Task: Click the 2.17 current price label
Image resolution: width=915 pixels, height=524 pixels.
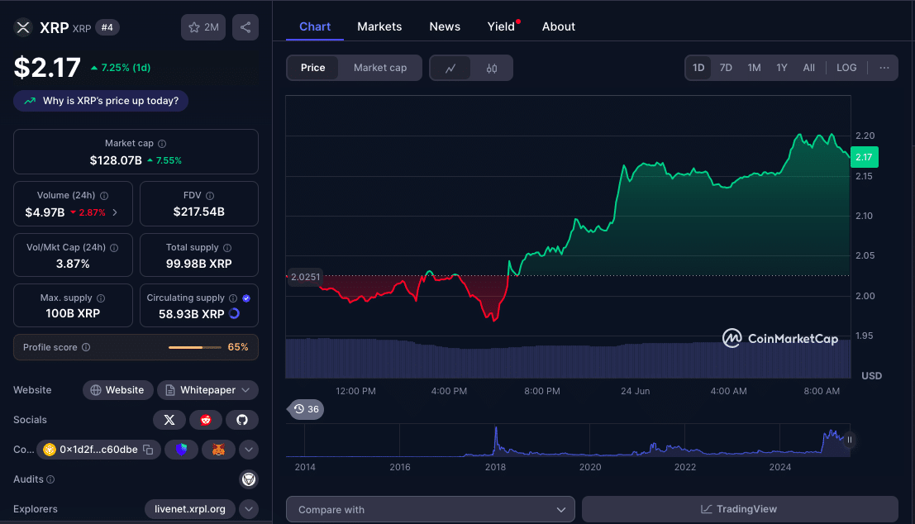Action: point(865,157)
